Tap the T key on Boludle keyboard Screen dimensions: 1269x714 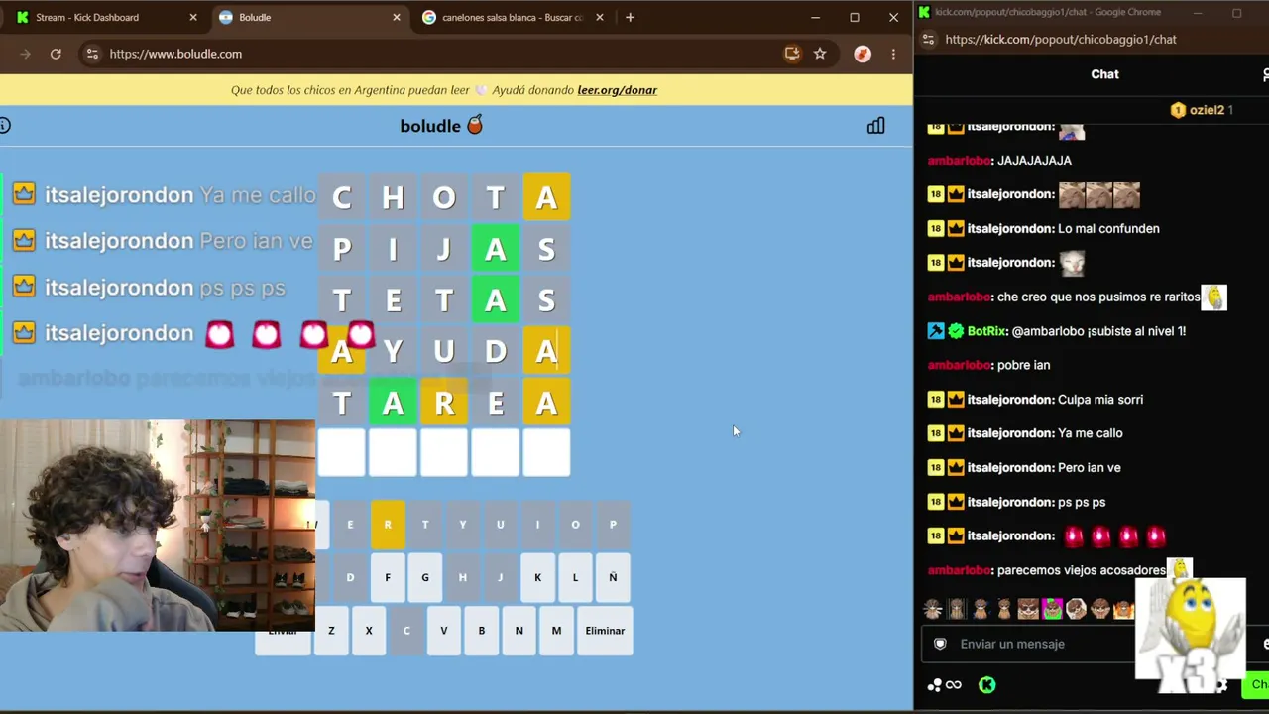click(x=425, y=525)
